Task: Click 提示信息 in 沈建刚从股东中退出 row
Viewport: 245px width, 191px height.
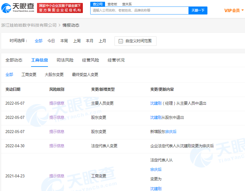Action: pos(57,117)
